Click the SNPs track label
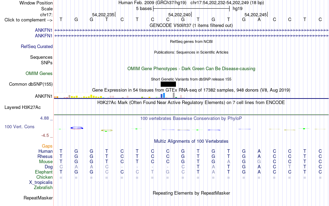Screen dimensions: 329x206 tap(47, 63)
